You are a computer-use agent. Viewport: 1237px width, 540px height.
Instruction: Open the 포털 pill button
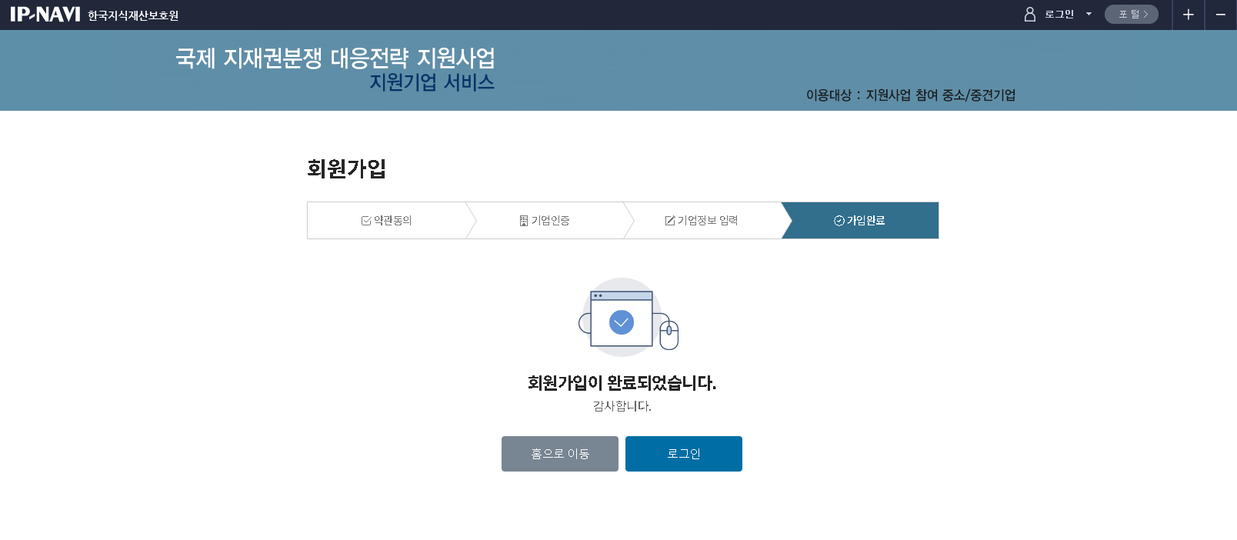(x=1131, y=15)
